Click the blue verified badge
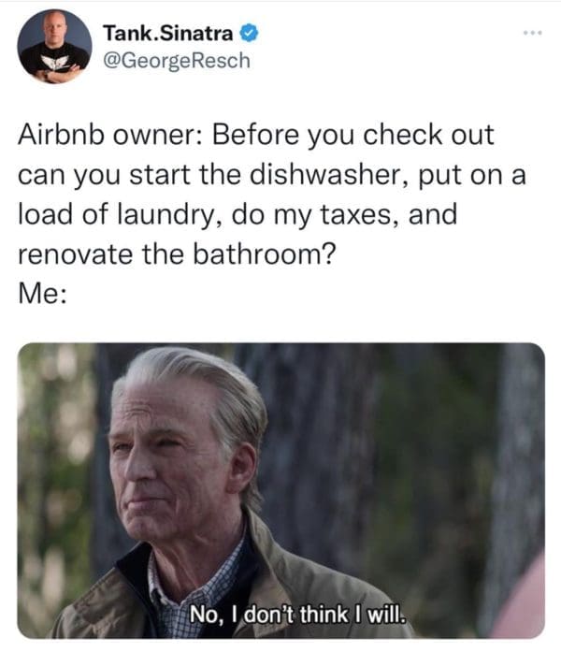Viewport: 561px width, 652px height. tap(250, 34)
